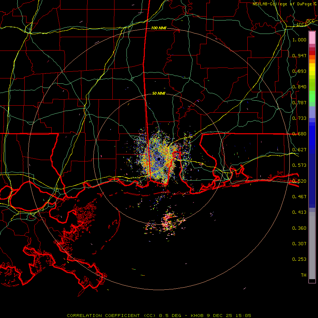The image size is (318, 318).
Task: Click the DCC label above the color bar
Action: click(x=310, y=21)
